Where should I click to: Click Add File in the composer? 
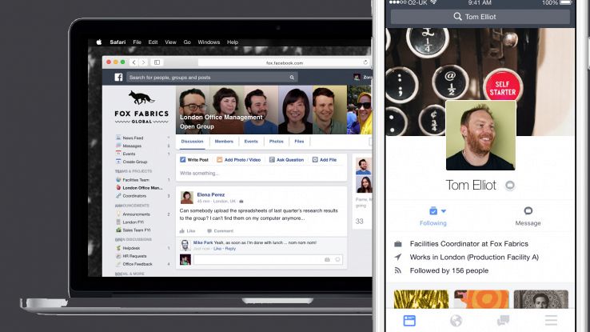(325, 160)
